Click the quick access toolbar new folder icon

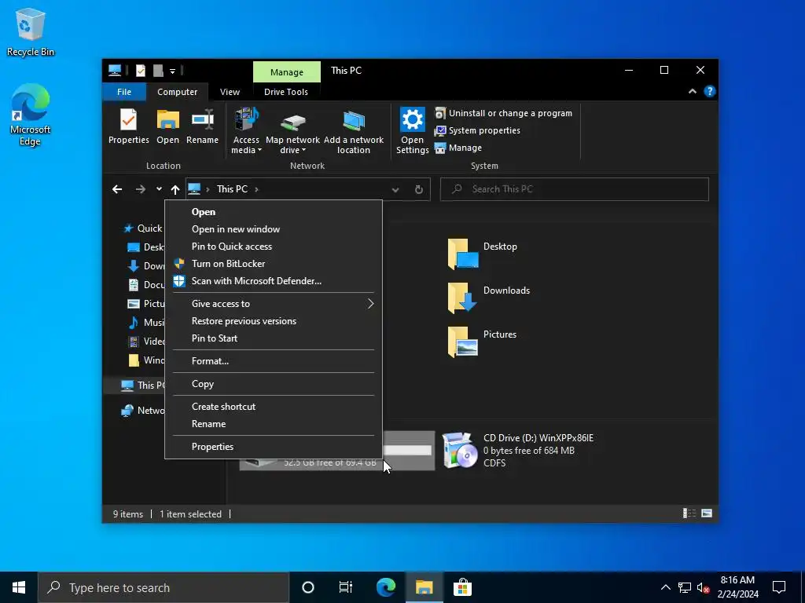(x=158, y=71)
